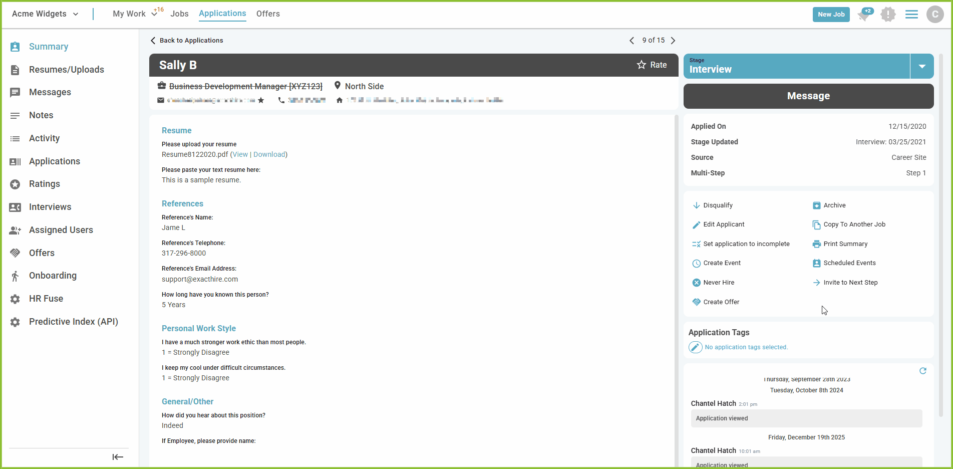Click the Download resume link

[269, 154]
